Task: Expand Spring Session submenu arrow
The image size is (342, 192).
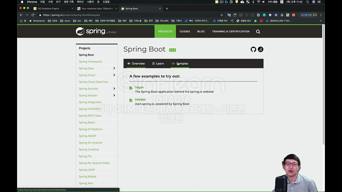Action: click(x=114, y=95)
